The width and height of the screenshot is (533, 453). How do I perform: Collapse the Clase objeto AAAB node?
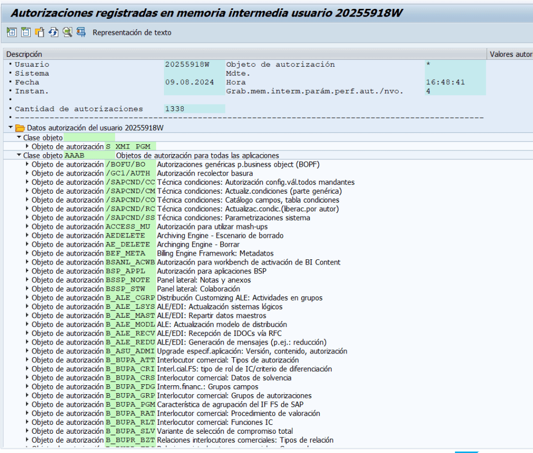(19, 155)
